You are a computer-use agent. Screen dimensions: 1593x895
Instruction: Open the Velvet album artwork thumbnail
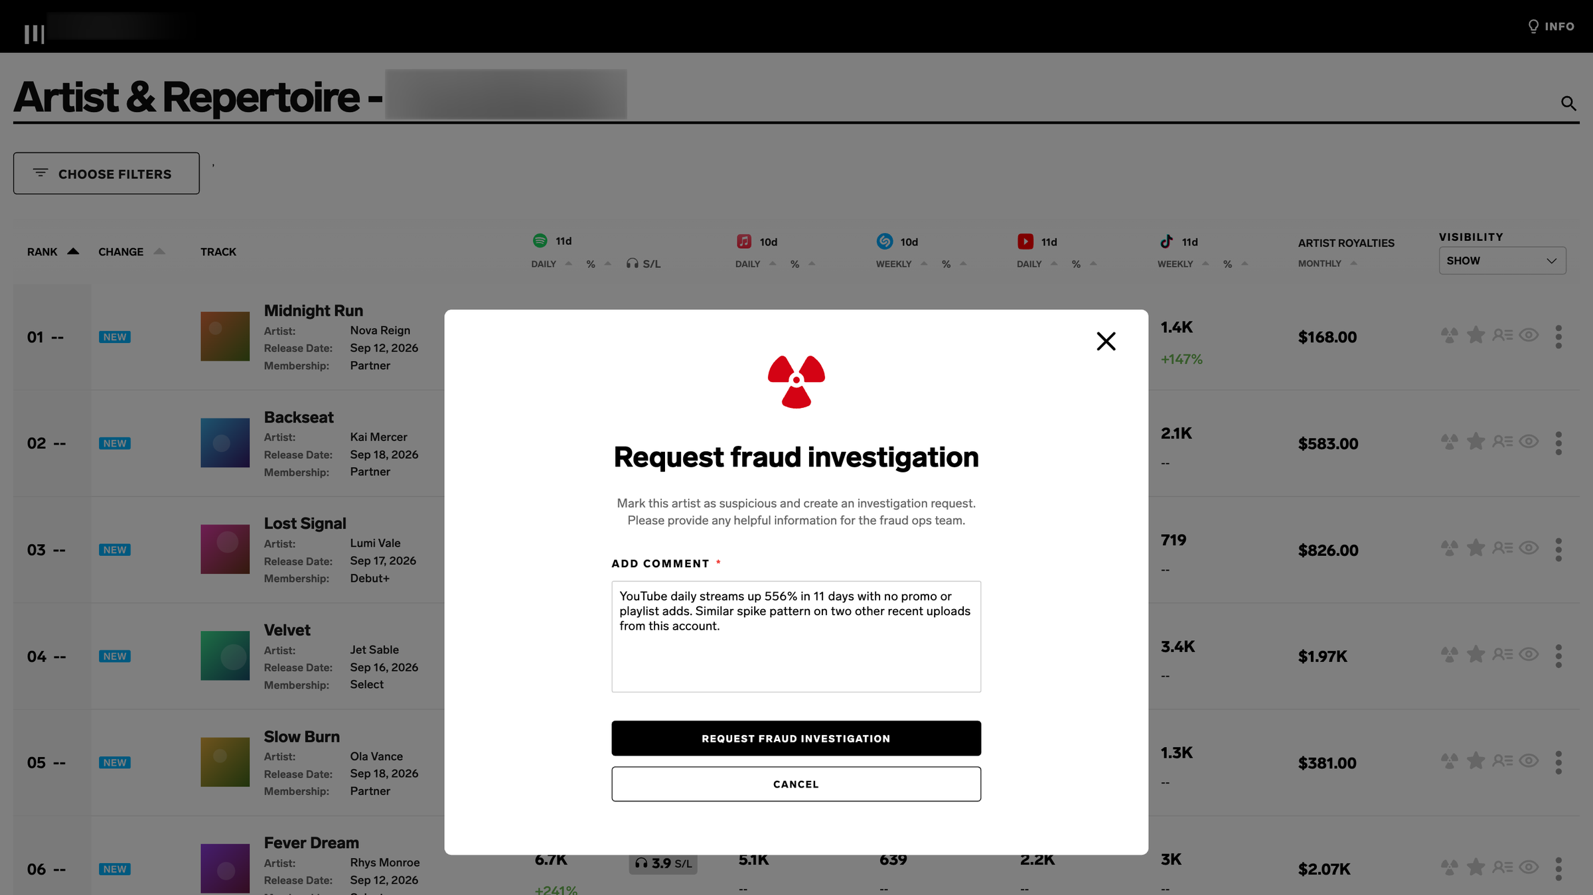pyautogui.click(x=225, y=655)
